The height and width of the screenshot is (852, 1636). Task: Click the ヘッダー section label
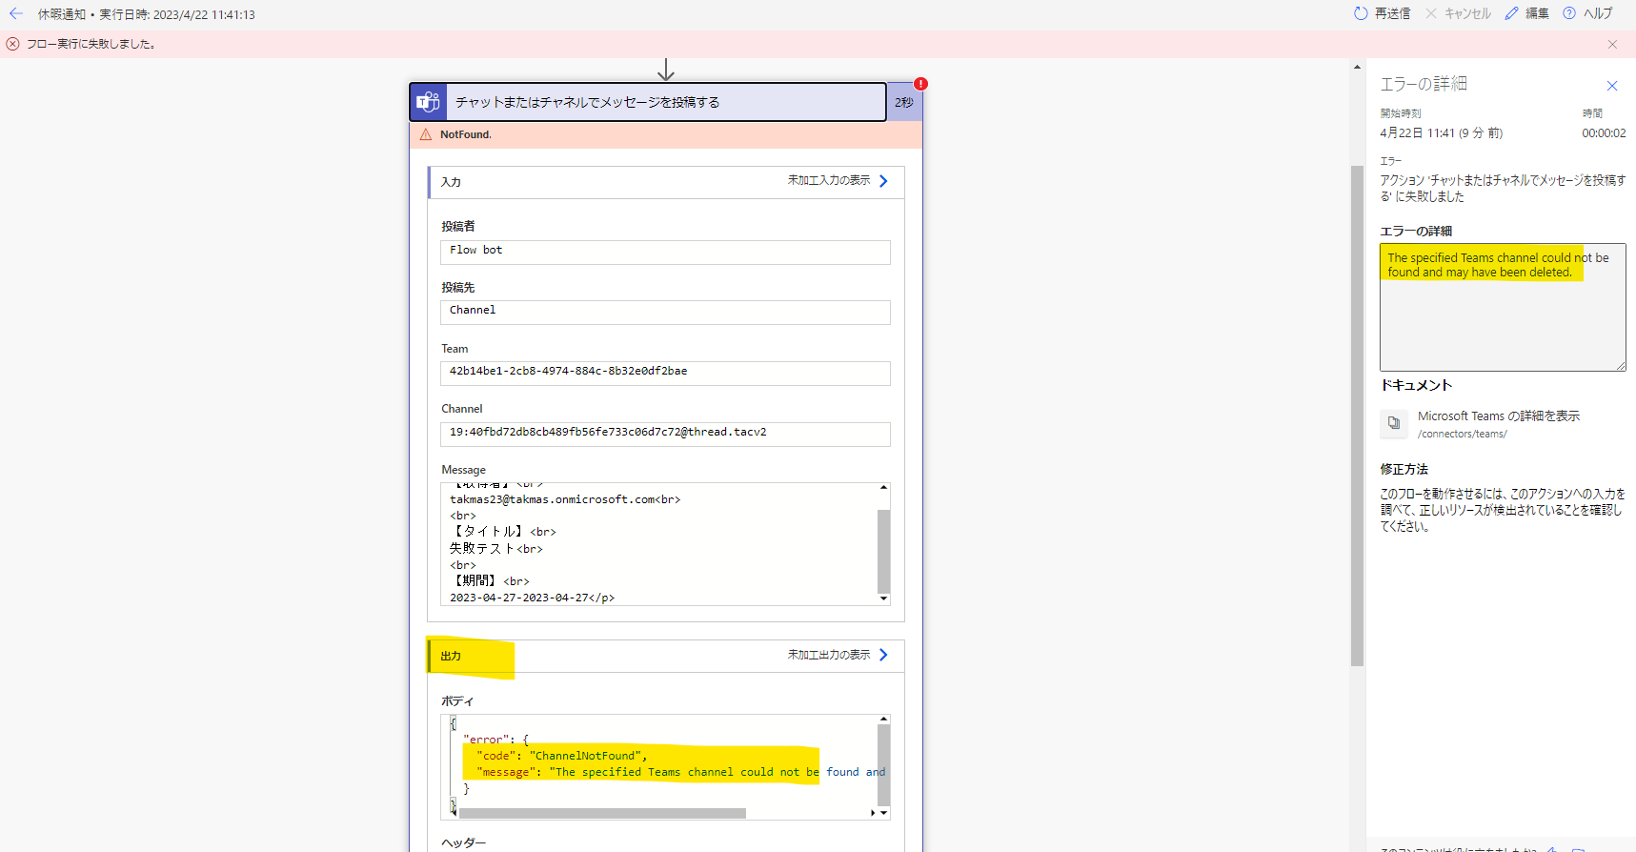(463, 843)
